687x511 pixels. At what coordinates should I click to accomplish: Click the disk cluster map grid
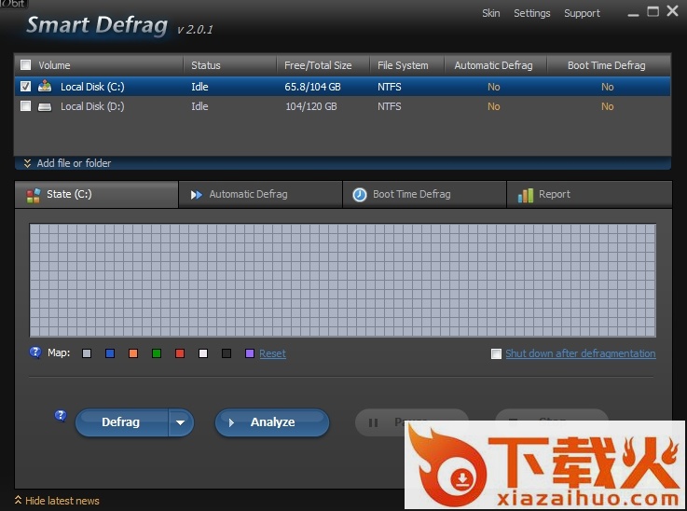(343, 280)
